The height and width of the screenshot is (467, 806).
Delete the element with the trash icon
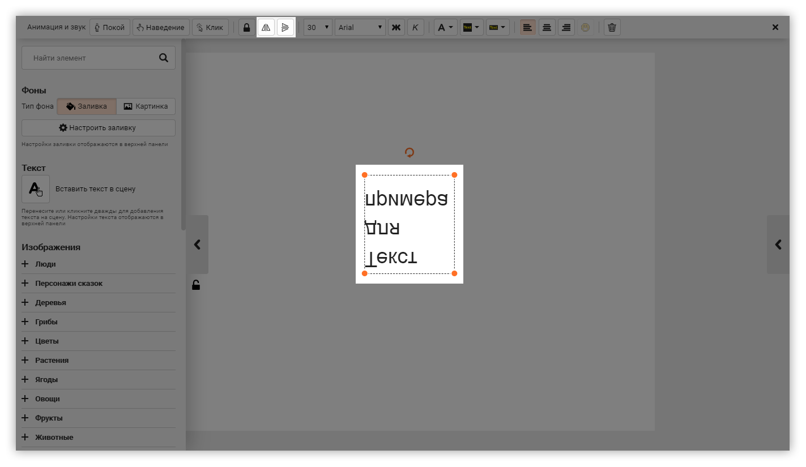tap(612, 27)
